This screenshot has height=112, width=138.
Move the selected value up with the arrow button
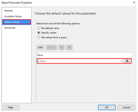pyautogui.click(x=62, y=47)
